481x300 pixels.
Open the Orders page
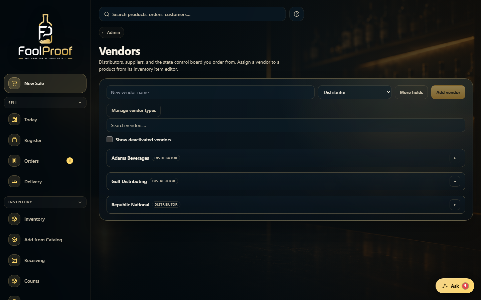click(x=45, y=161)
